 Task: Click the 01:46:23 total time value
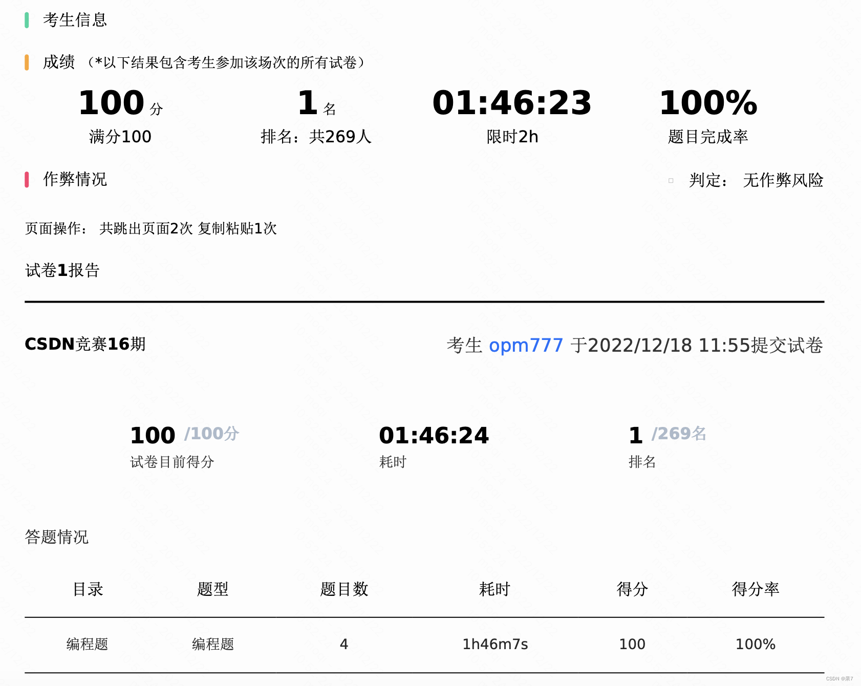512,103
